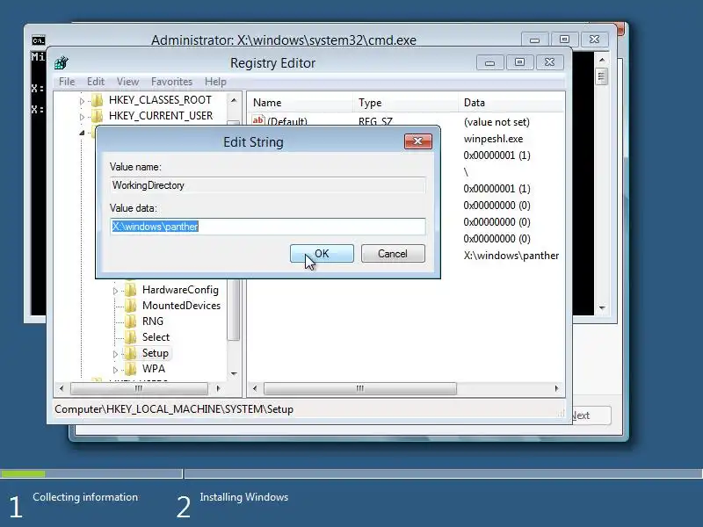Image resolution: width=703 pixels, height=527 pixels.
Task: Maximize the Registry Editor window
Action: 519,62
